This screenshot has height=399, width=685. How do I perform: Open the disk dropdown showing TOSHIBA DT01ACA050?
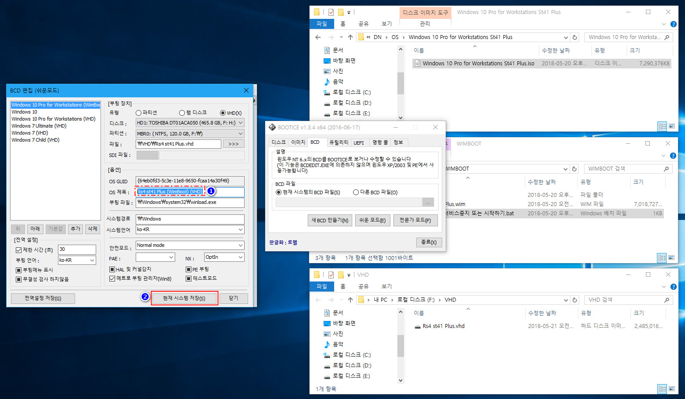190,123
